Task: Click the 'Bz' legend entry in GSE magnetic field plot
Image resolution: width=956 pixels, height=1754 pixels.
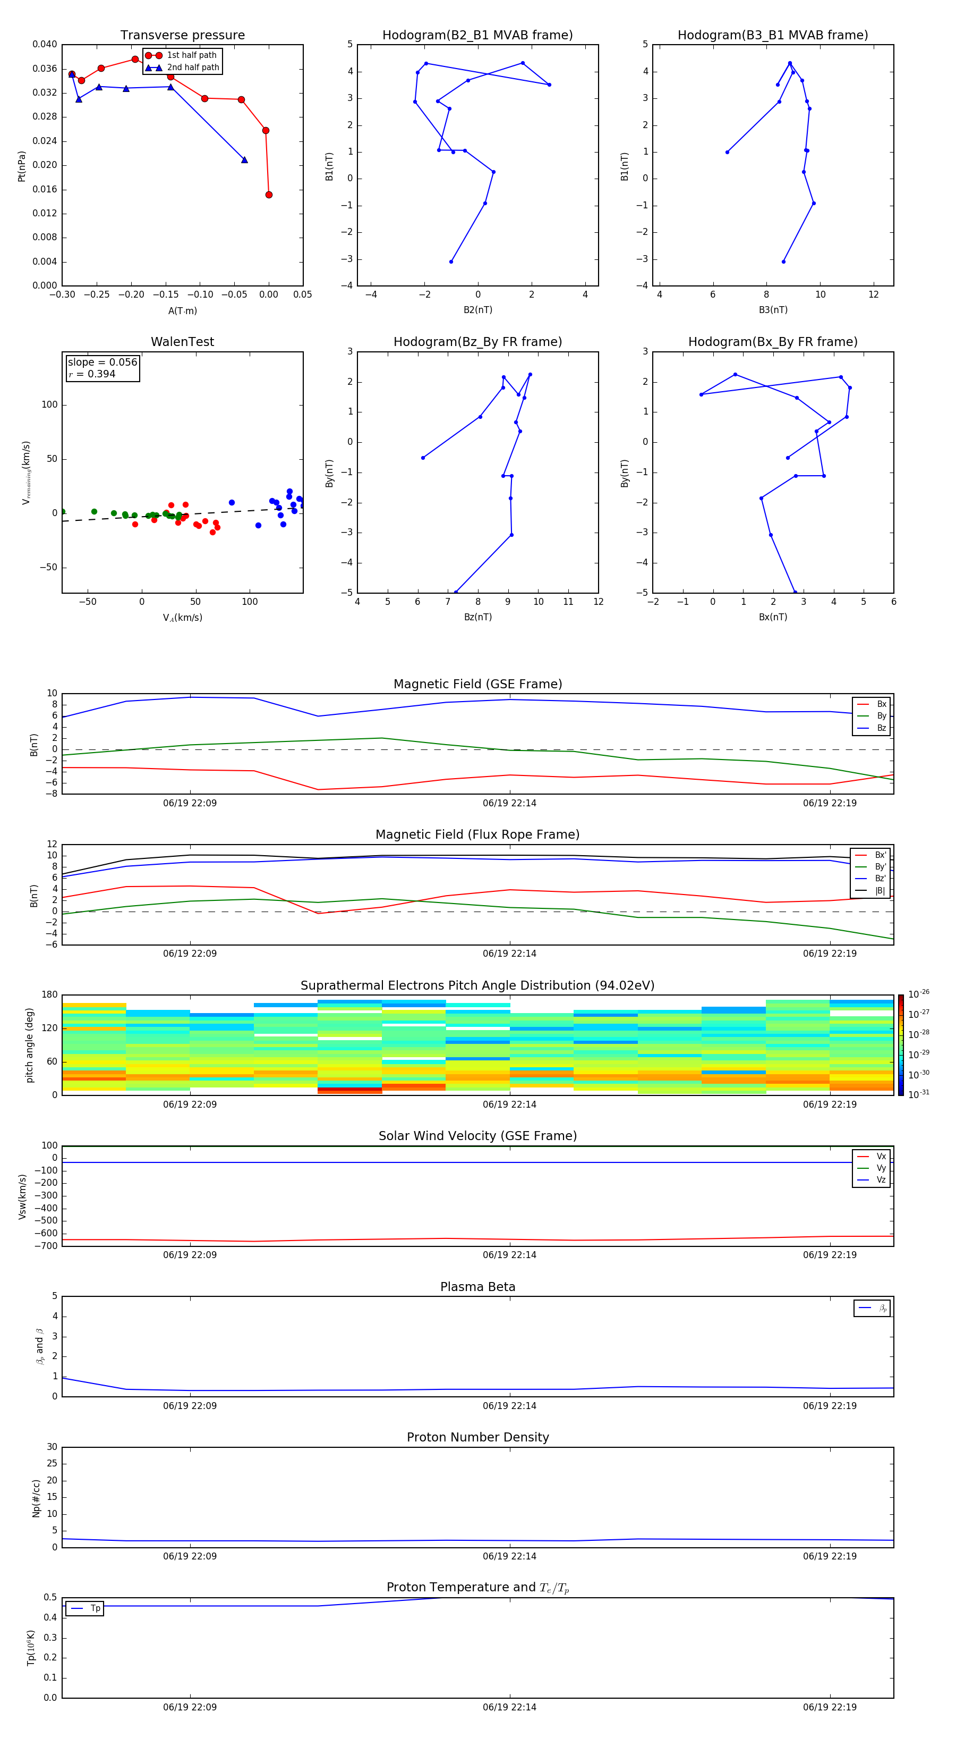Action: click(x=872, y=728)
